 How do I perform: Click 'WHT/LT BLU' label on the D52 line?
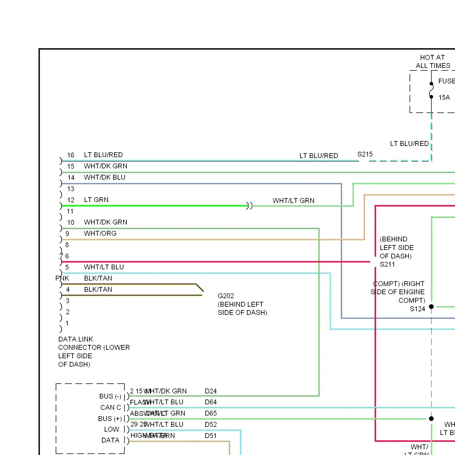pos(163,424)
